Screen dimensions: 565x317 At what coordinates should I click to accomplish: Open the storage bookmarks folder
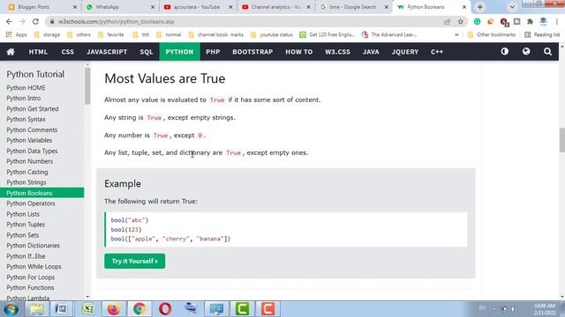click(47, 34)
